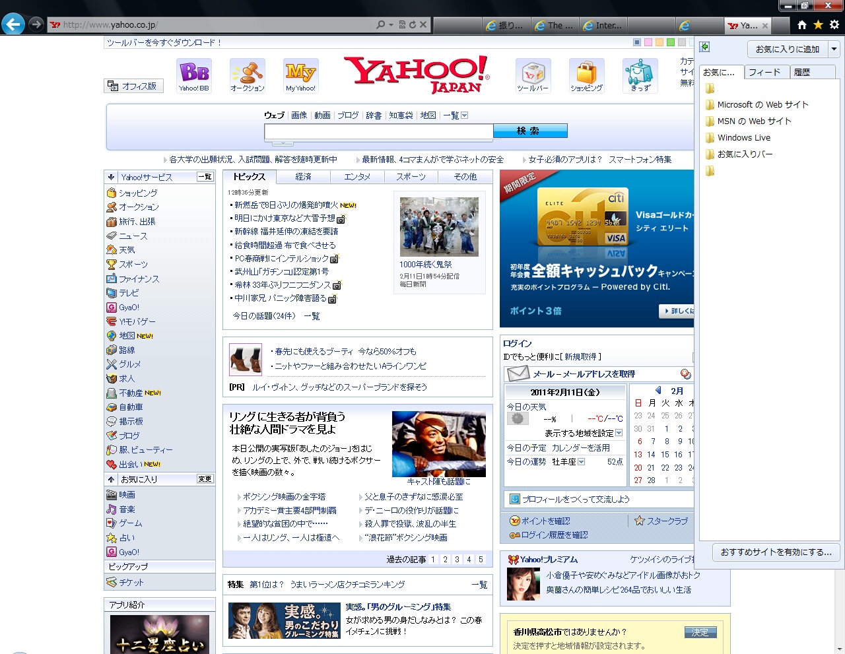
Task: Open the 新幹線 福井延伸の凍結を要請 headline
Action: [286, 232]
